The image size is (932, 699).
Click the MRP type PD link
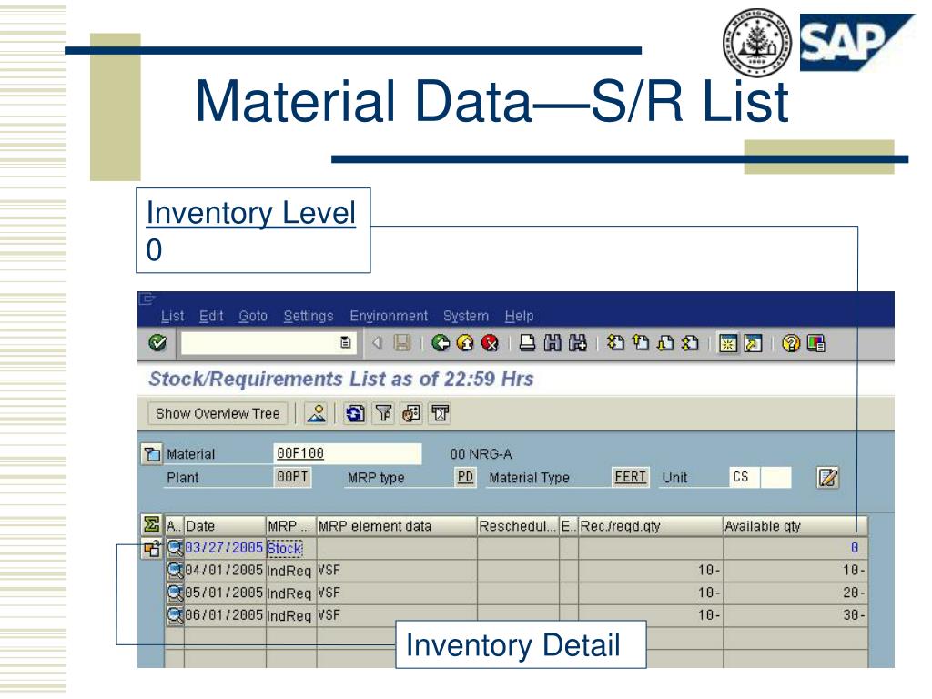(x=465, y=477)
